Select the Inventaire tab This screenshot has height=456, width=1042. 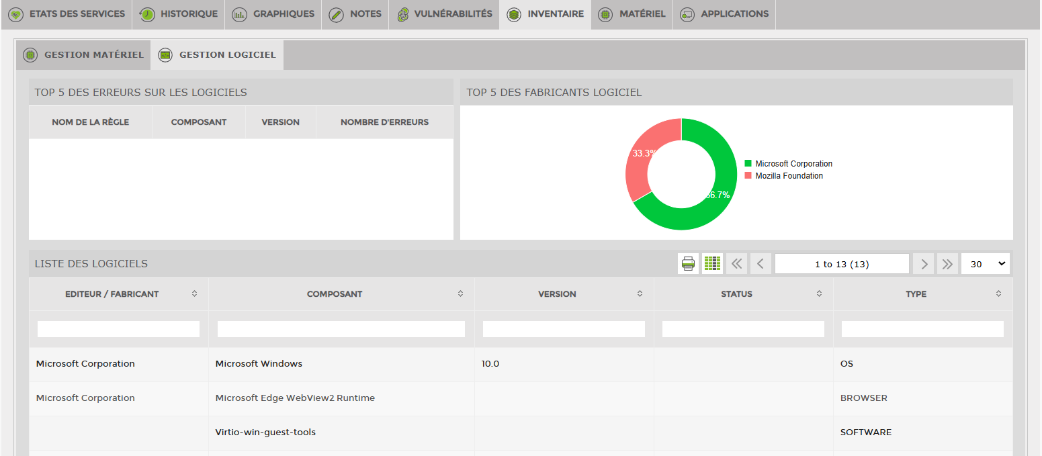coord(546,14)
